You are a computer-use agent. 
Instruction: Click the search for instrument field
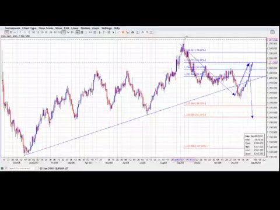coord(21,168)
